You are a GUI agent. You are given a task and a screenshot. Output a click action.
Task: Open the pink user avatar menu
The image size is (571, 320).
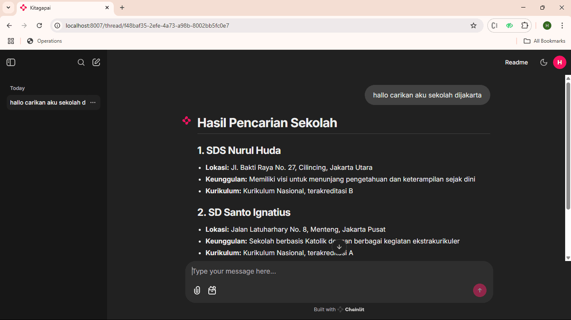pos(559,62)
